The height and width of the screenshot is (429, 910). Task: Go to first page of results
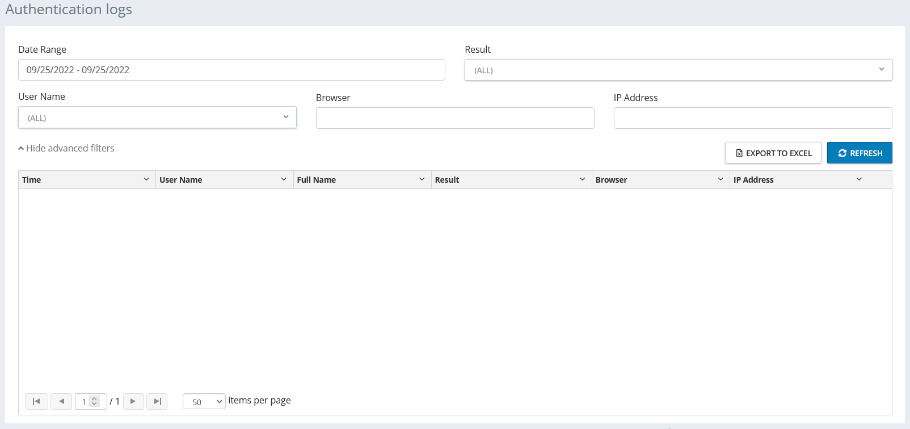[x=36, y=401]
